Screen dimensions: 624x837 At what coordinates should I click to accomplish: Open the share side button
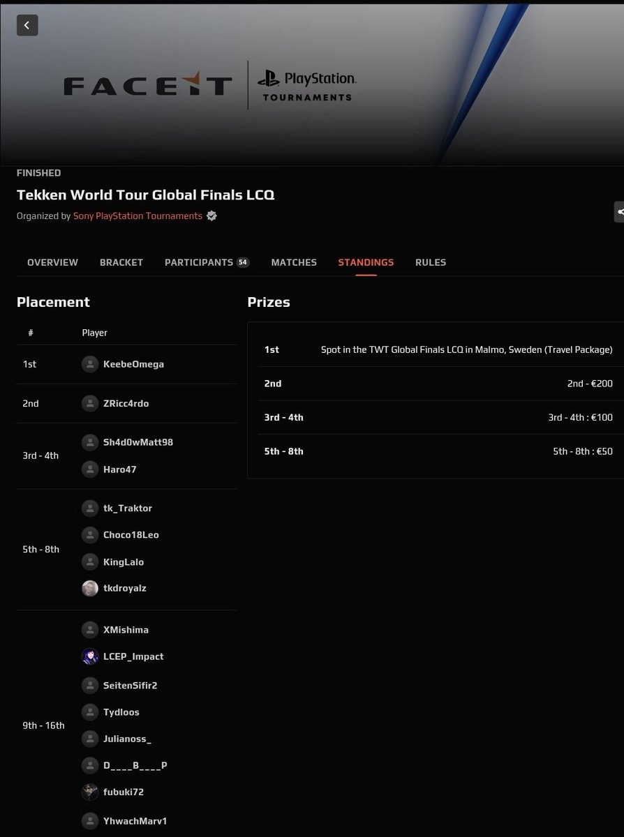click(619, 212)
